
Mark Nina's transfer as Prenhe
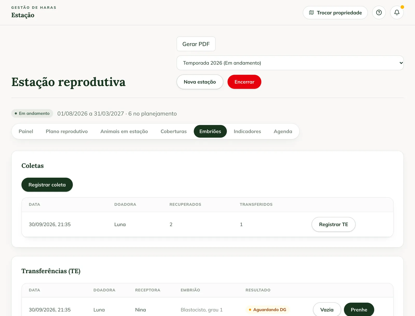pos(359,310)
